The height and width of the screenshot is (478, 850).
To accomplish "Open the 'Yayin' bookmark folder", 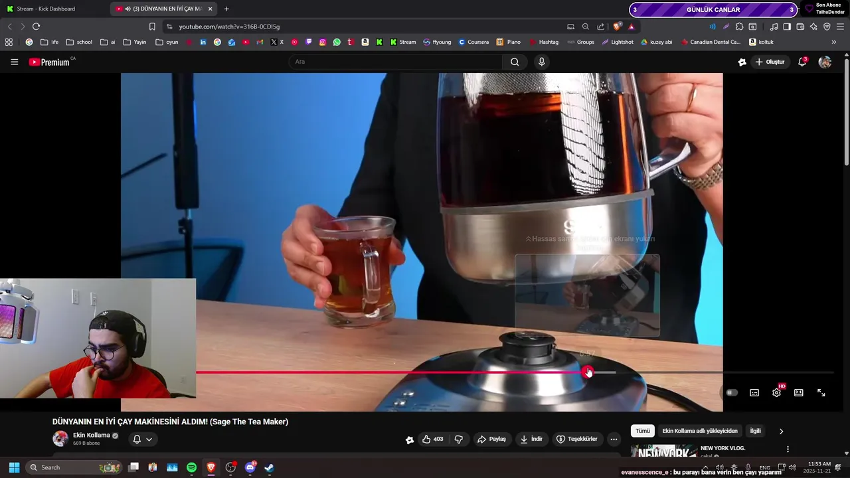I will tap(134, 42).
